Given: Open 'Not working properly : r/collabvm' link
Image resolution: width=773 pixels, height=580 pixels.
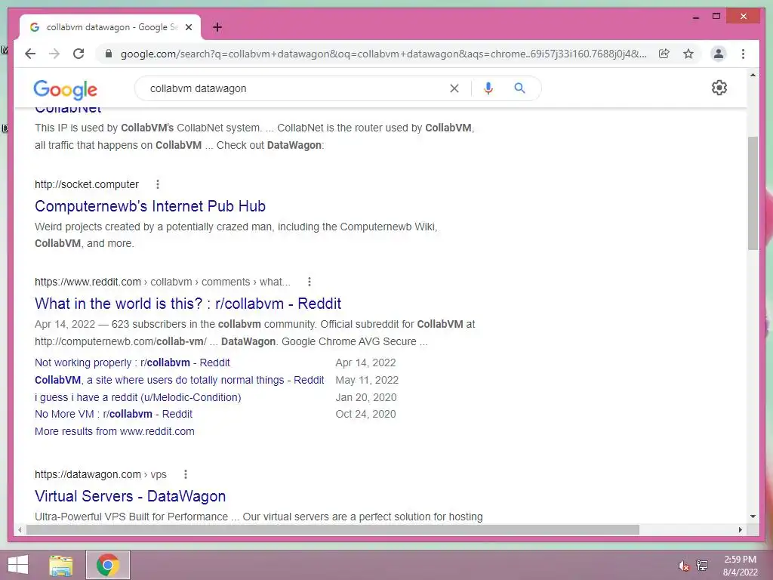Looking at the screenshot, I should coord(132,363).
